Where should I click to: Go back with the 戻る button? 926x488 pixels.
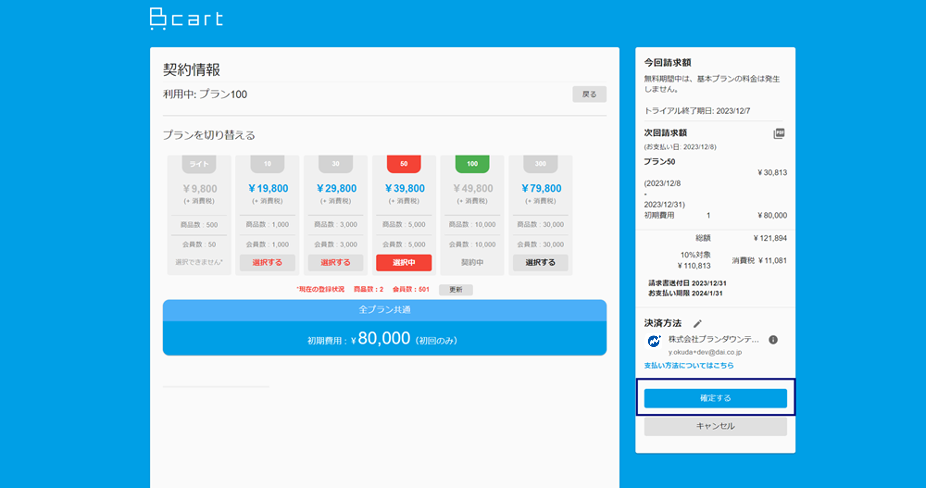tap(589, 94)
